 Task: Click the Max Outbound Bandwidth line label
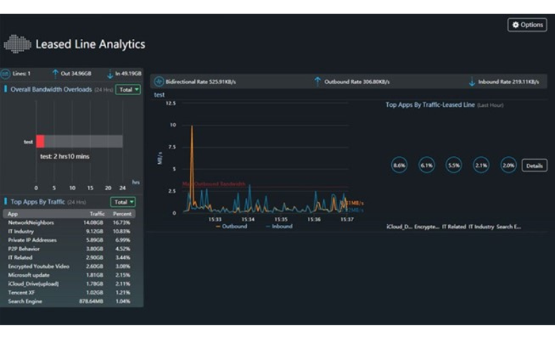214,184
